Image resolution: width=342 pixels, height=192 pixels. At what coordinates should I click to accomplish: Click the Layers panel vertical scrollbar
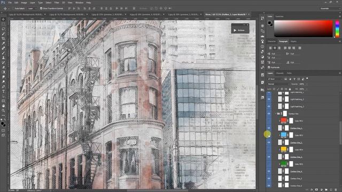pos(340,133)
